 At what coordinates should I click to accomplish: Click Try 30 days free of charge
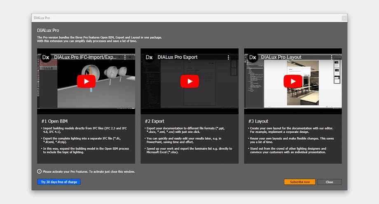[x=59, y=182]
